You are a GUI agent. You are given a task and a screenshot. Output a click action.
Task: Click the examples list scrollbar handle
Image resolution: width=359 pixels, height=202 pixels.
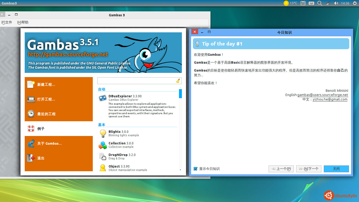pos(180,94)
